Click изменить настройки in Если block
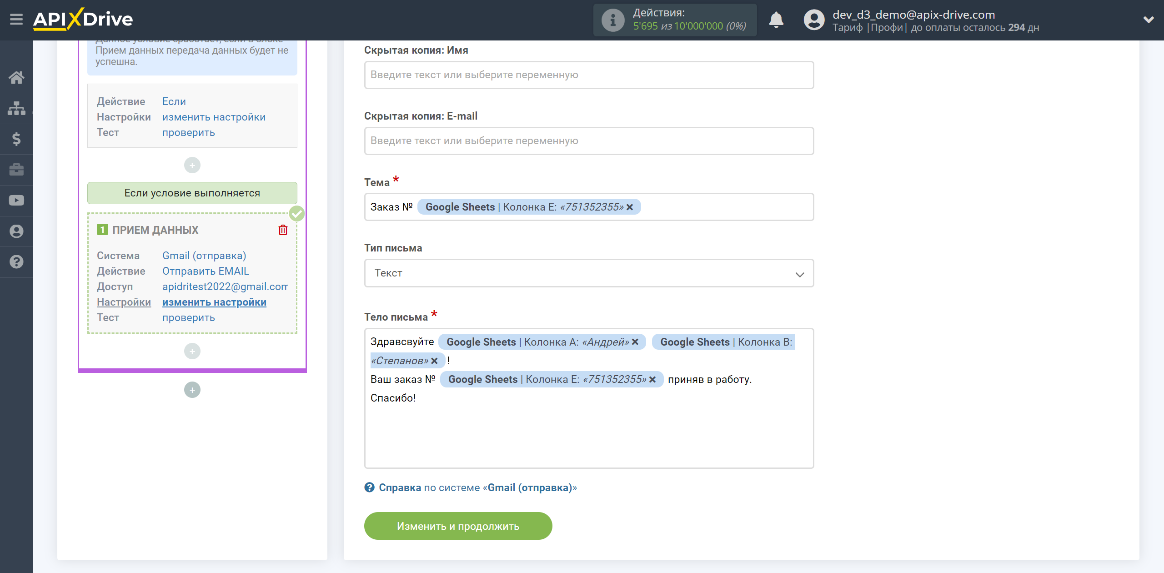1164x573 pixels. point(214,117)
